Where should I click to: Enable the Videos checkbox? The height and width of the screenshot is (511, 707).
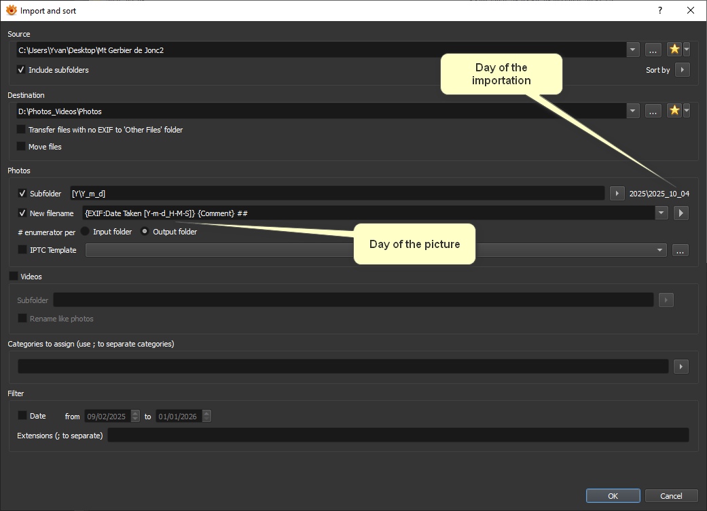14,276
